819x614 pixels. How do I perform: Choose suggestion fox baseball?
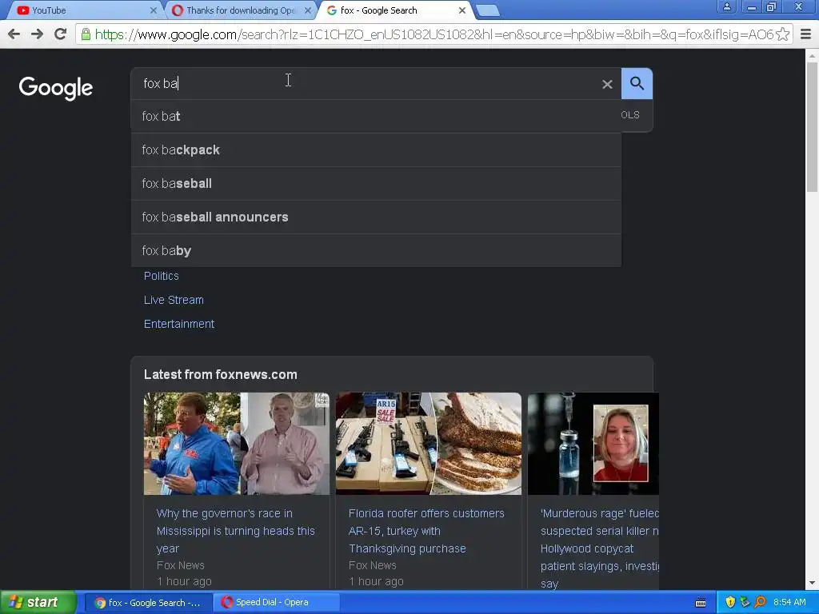pyautogui.click(x=376, y=183)
